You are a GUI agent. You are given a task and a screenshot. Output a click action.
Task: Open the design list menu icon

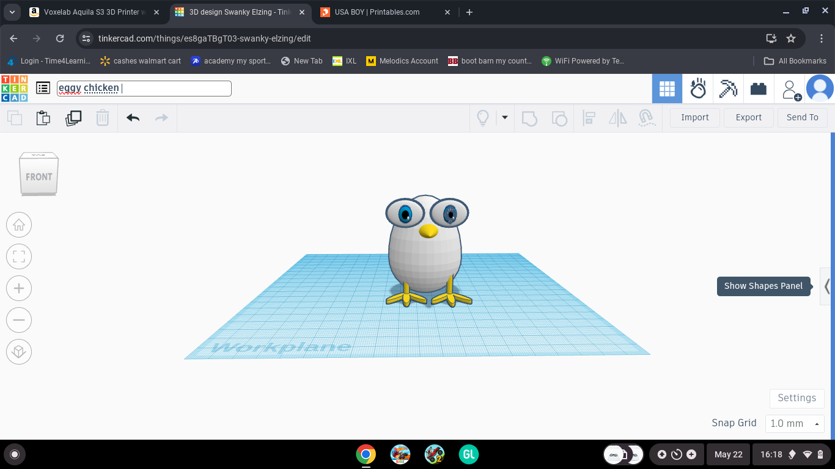pyautogui.click(x=43, y=88)
